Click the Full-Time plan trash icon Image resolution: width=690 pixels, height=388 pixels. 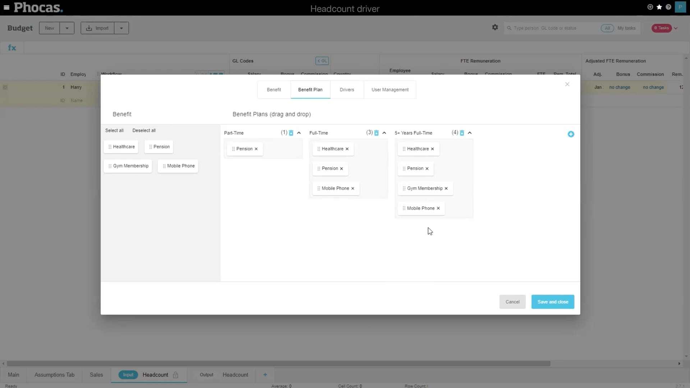pos(376,133)
